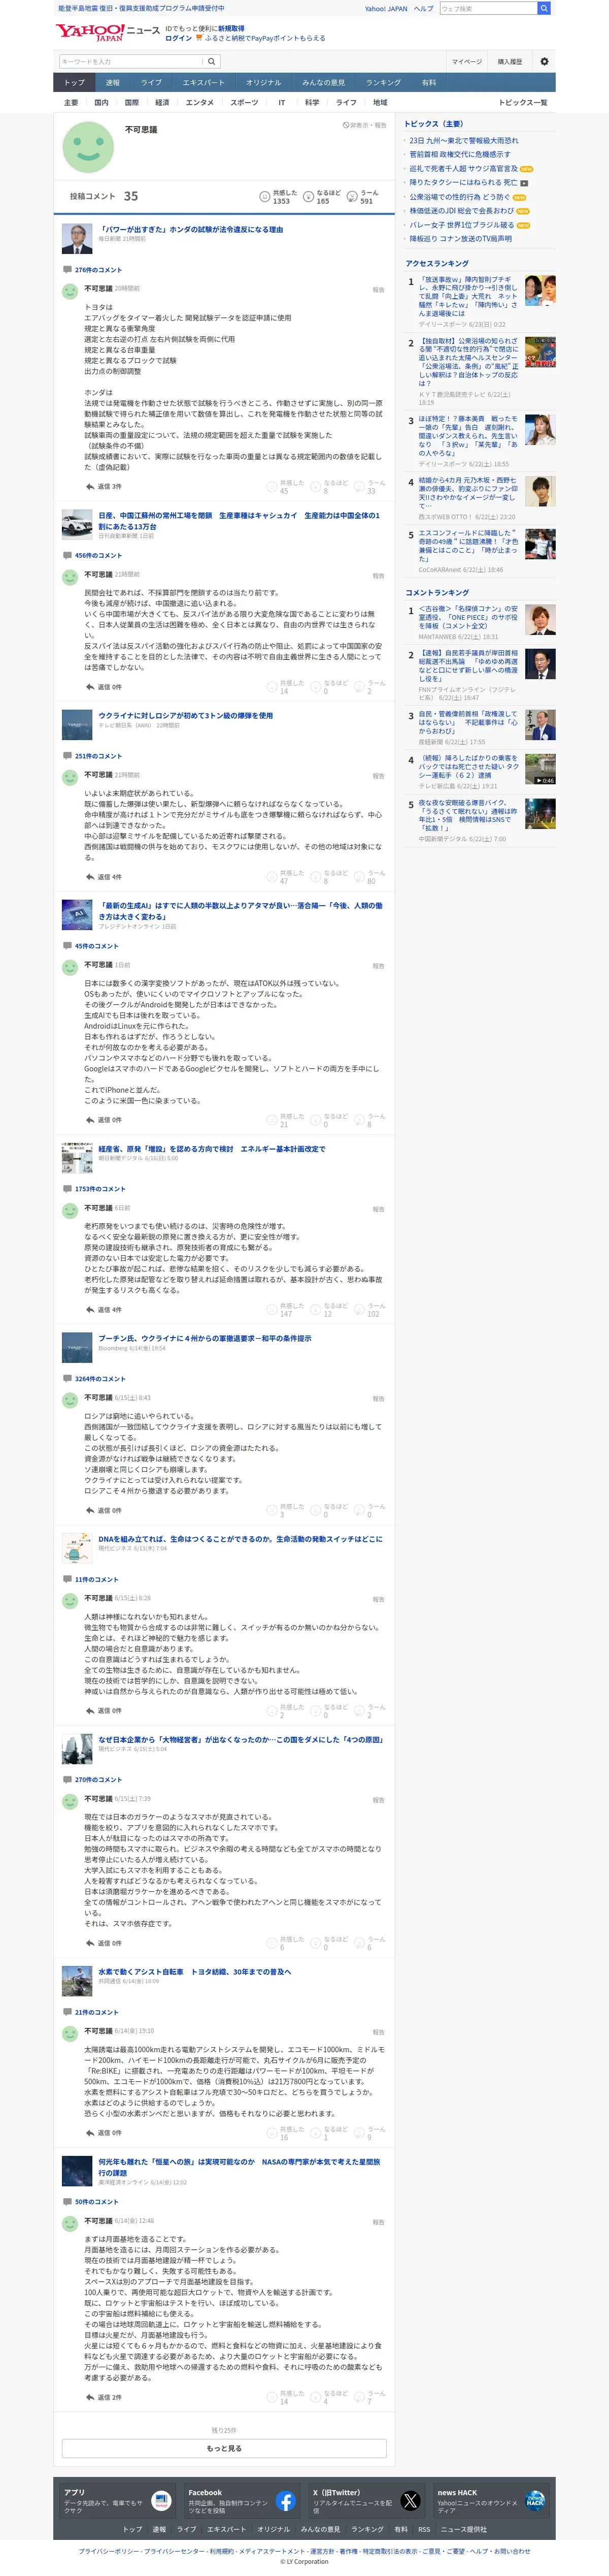Click the うーん icon showing 102

359,1309
